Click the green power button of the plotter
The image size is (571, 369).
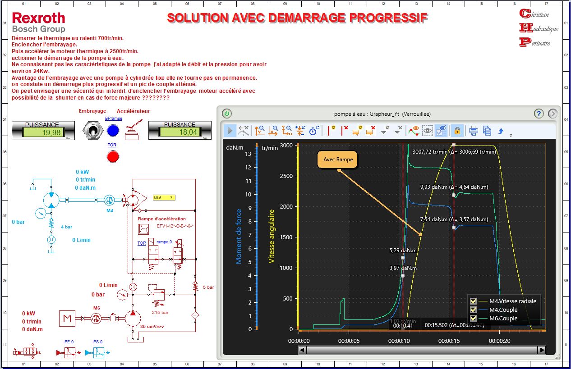[x=227, y=114]
